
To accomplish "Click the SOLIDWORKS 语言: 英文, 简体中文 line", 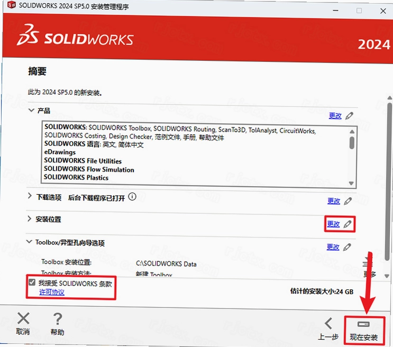I will coord(94,144).
